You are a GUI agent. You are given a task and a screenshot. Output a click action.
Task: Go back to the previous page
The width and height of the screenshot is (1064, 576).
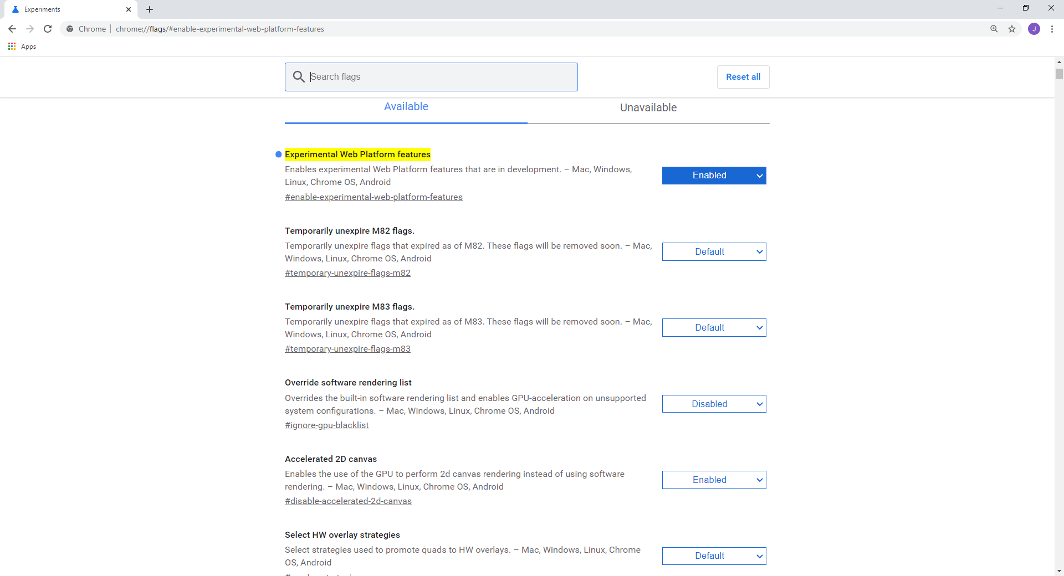[x=12, y=29]
